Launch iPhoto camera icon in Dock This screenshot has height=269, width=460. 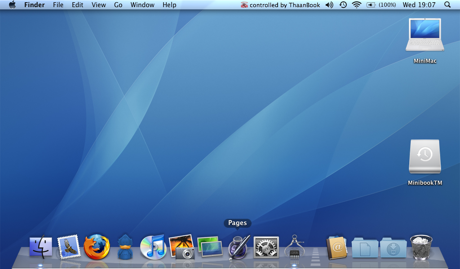(181, 247)
